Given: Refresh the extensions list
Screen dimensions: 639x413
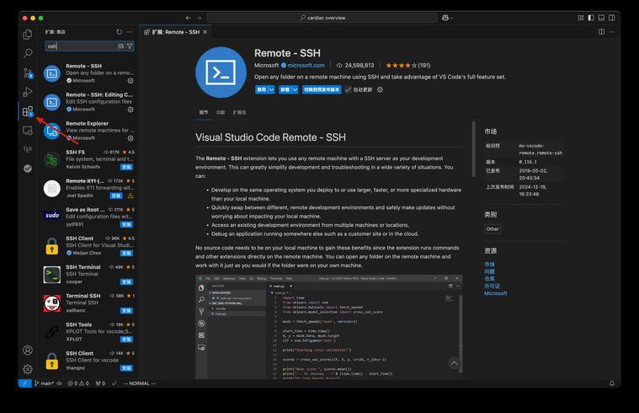Looking at the screenshot, I should (119, 32).
